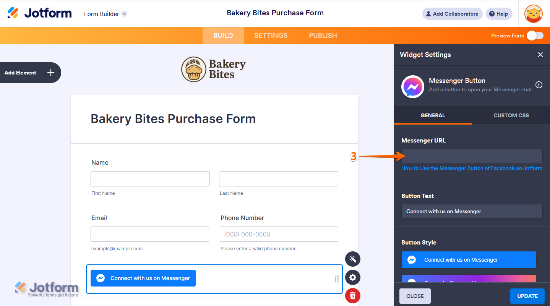Expand the Form Builder dropdown
This screenshot has height=306, width=550.
point(124,14)
